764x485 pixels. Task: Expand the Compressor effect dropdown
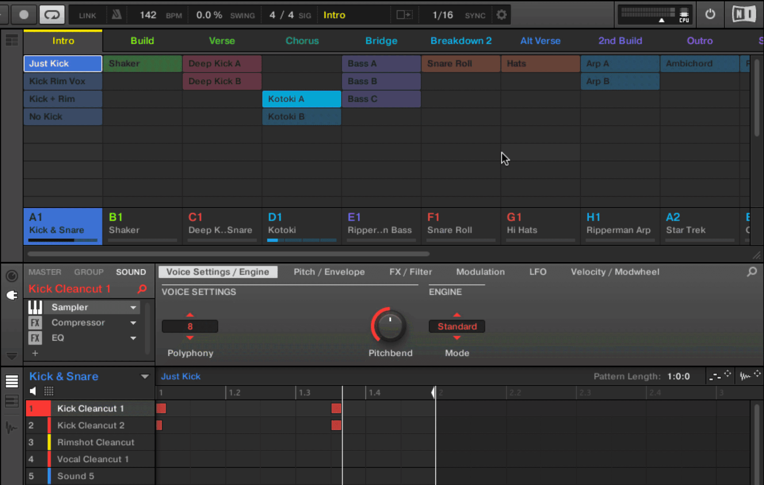[132, 322]
